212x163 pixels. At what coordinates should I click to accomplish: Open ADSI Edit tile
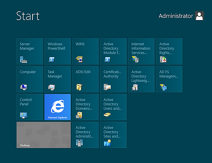pyautogui.click(x=85, y=79)
